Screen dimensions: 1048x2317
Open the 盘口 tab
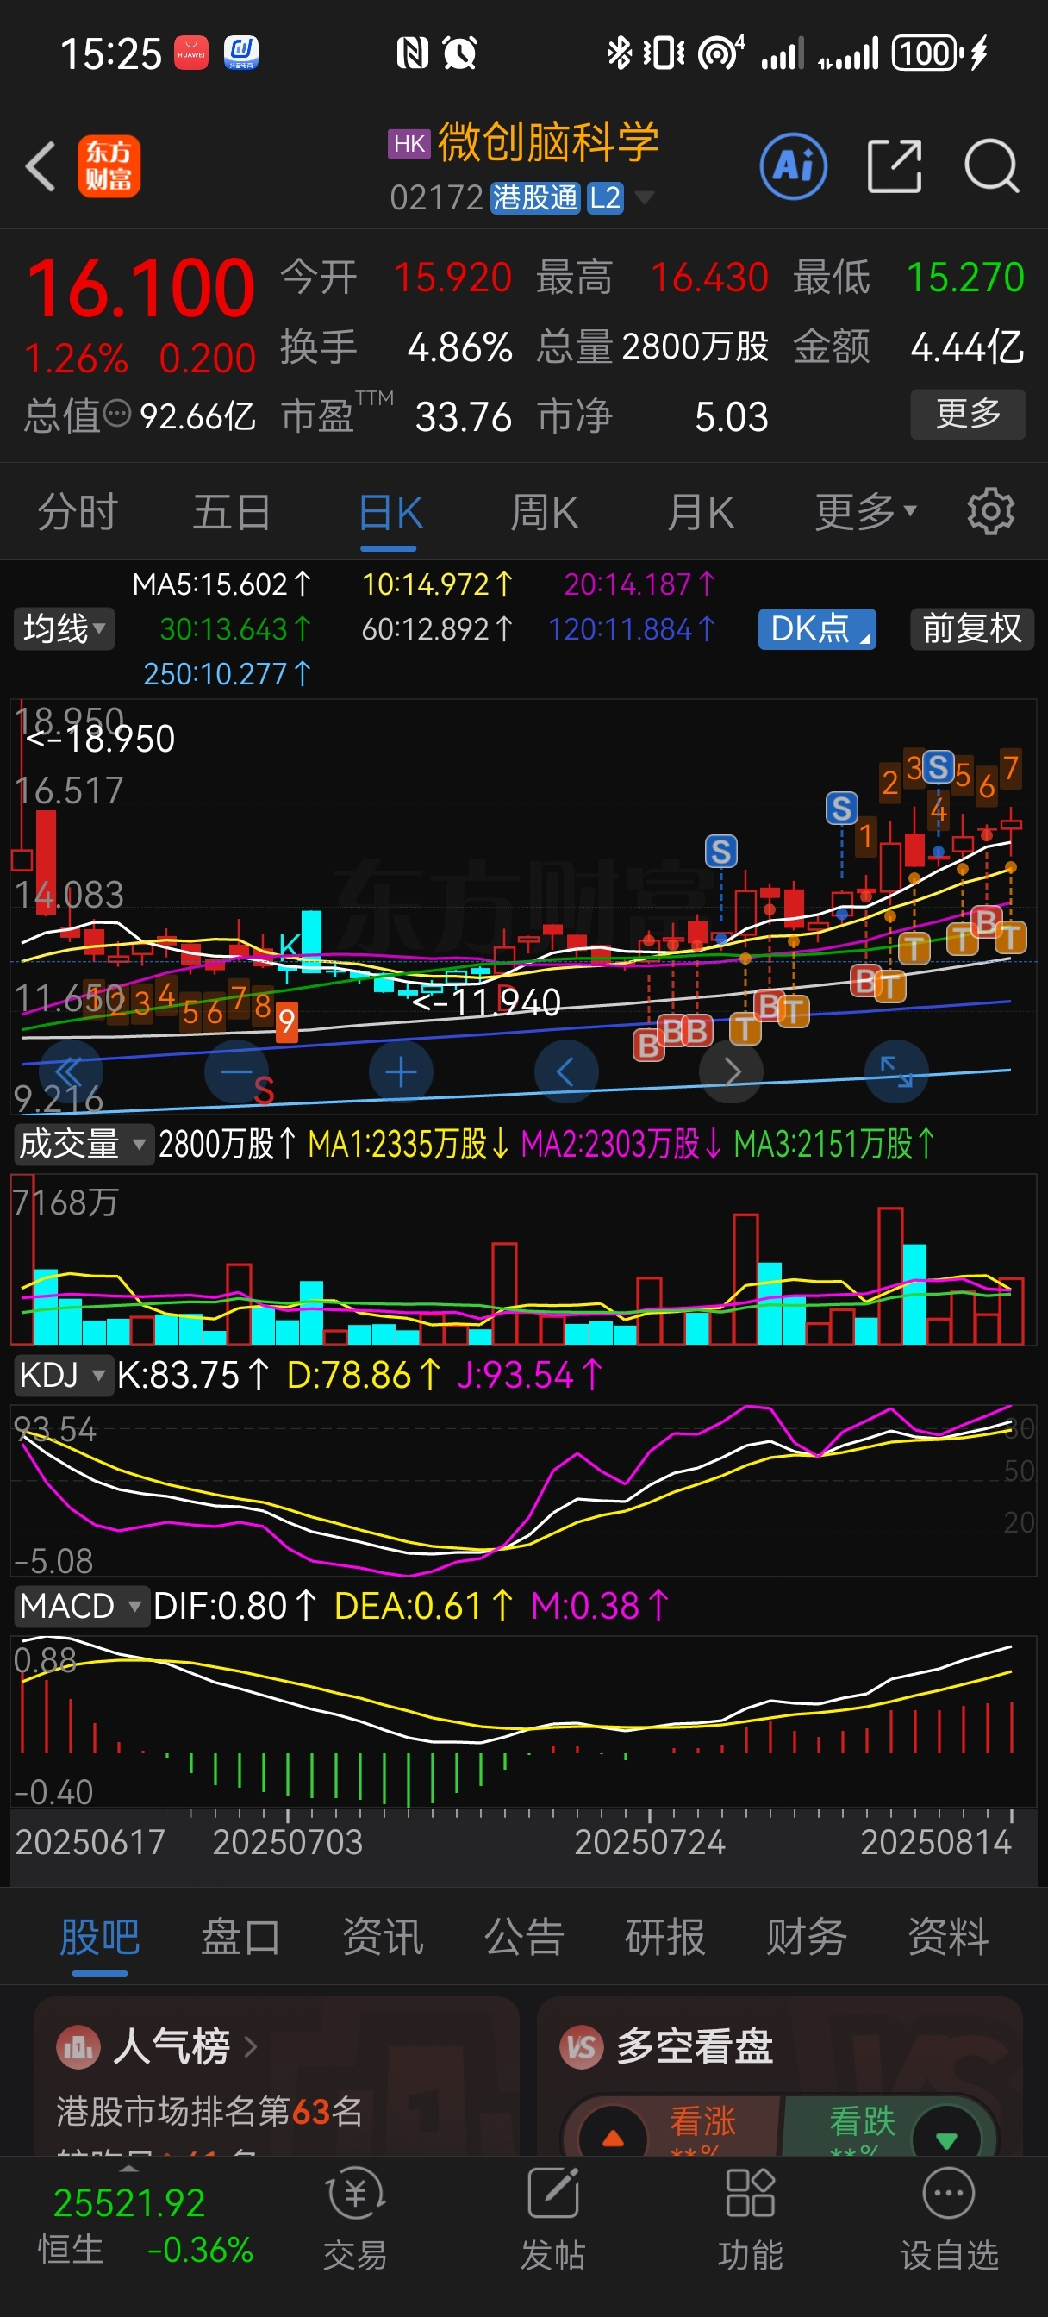(x=241, y=1937)
